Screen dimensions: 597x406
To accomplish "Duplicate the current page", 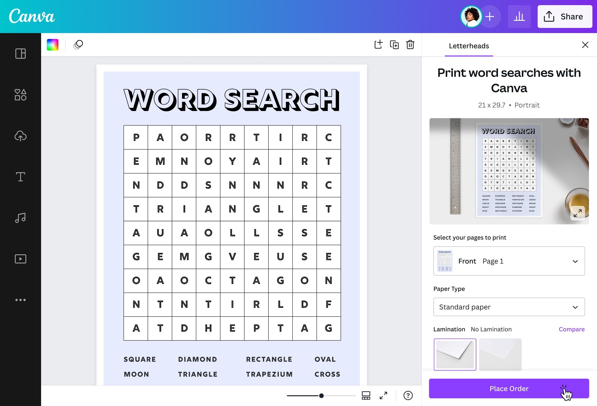I will tap(394, 45).
